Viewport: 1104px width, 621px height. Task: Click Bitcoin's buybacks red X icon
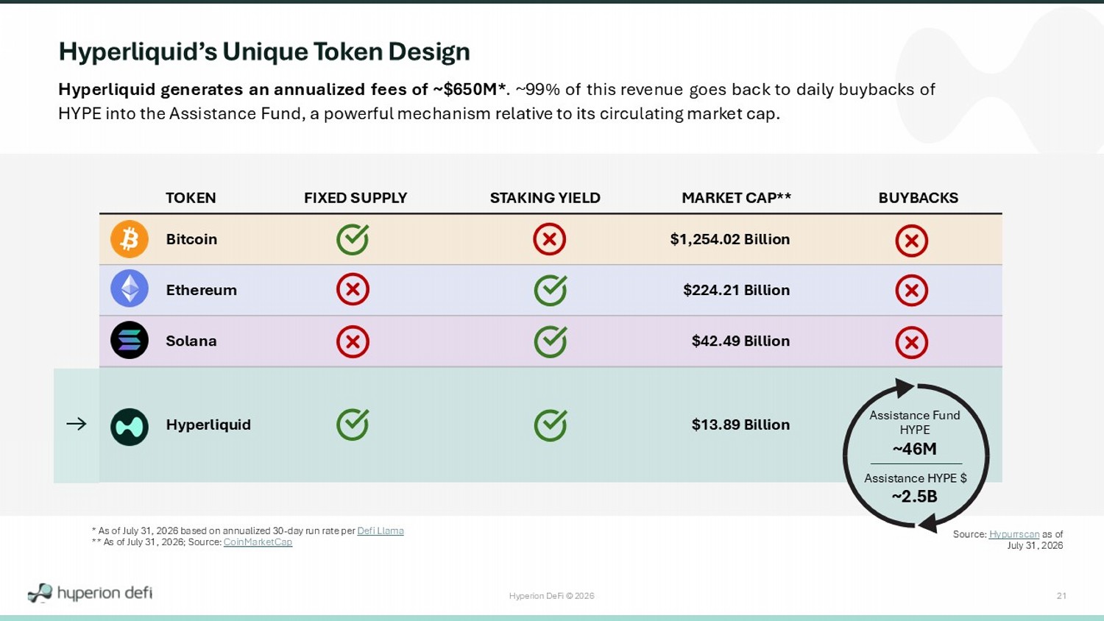[911, 241]
